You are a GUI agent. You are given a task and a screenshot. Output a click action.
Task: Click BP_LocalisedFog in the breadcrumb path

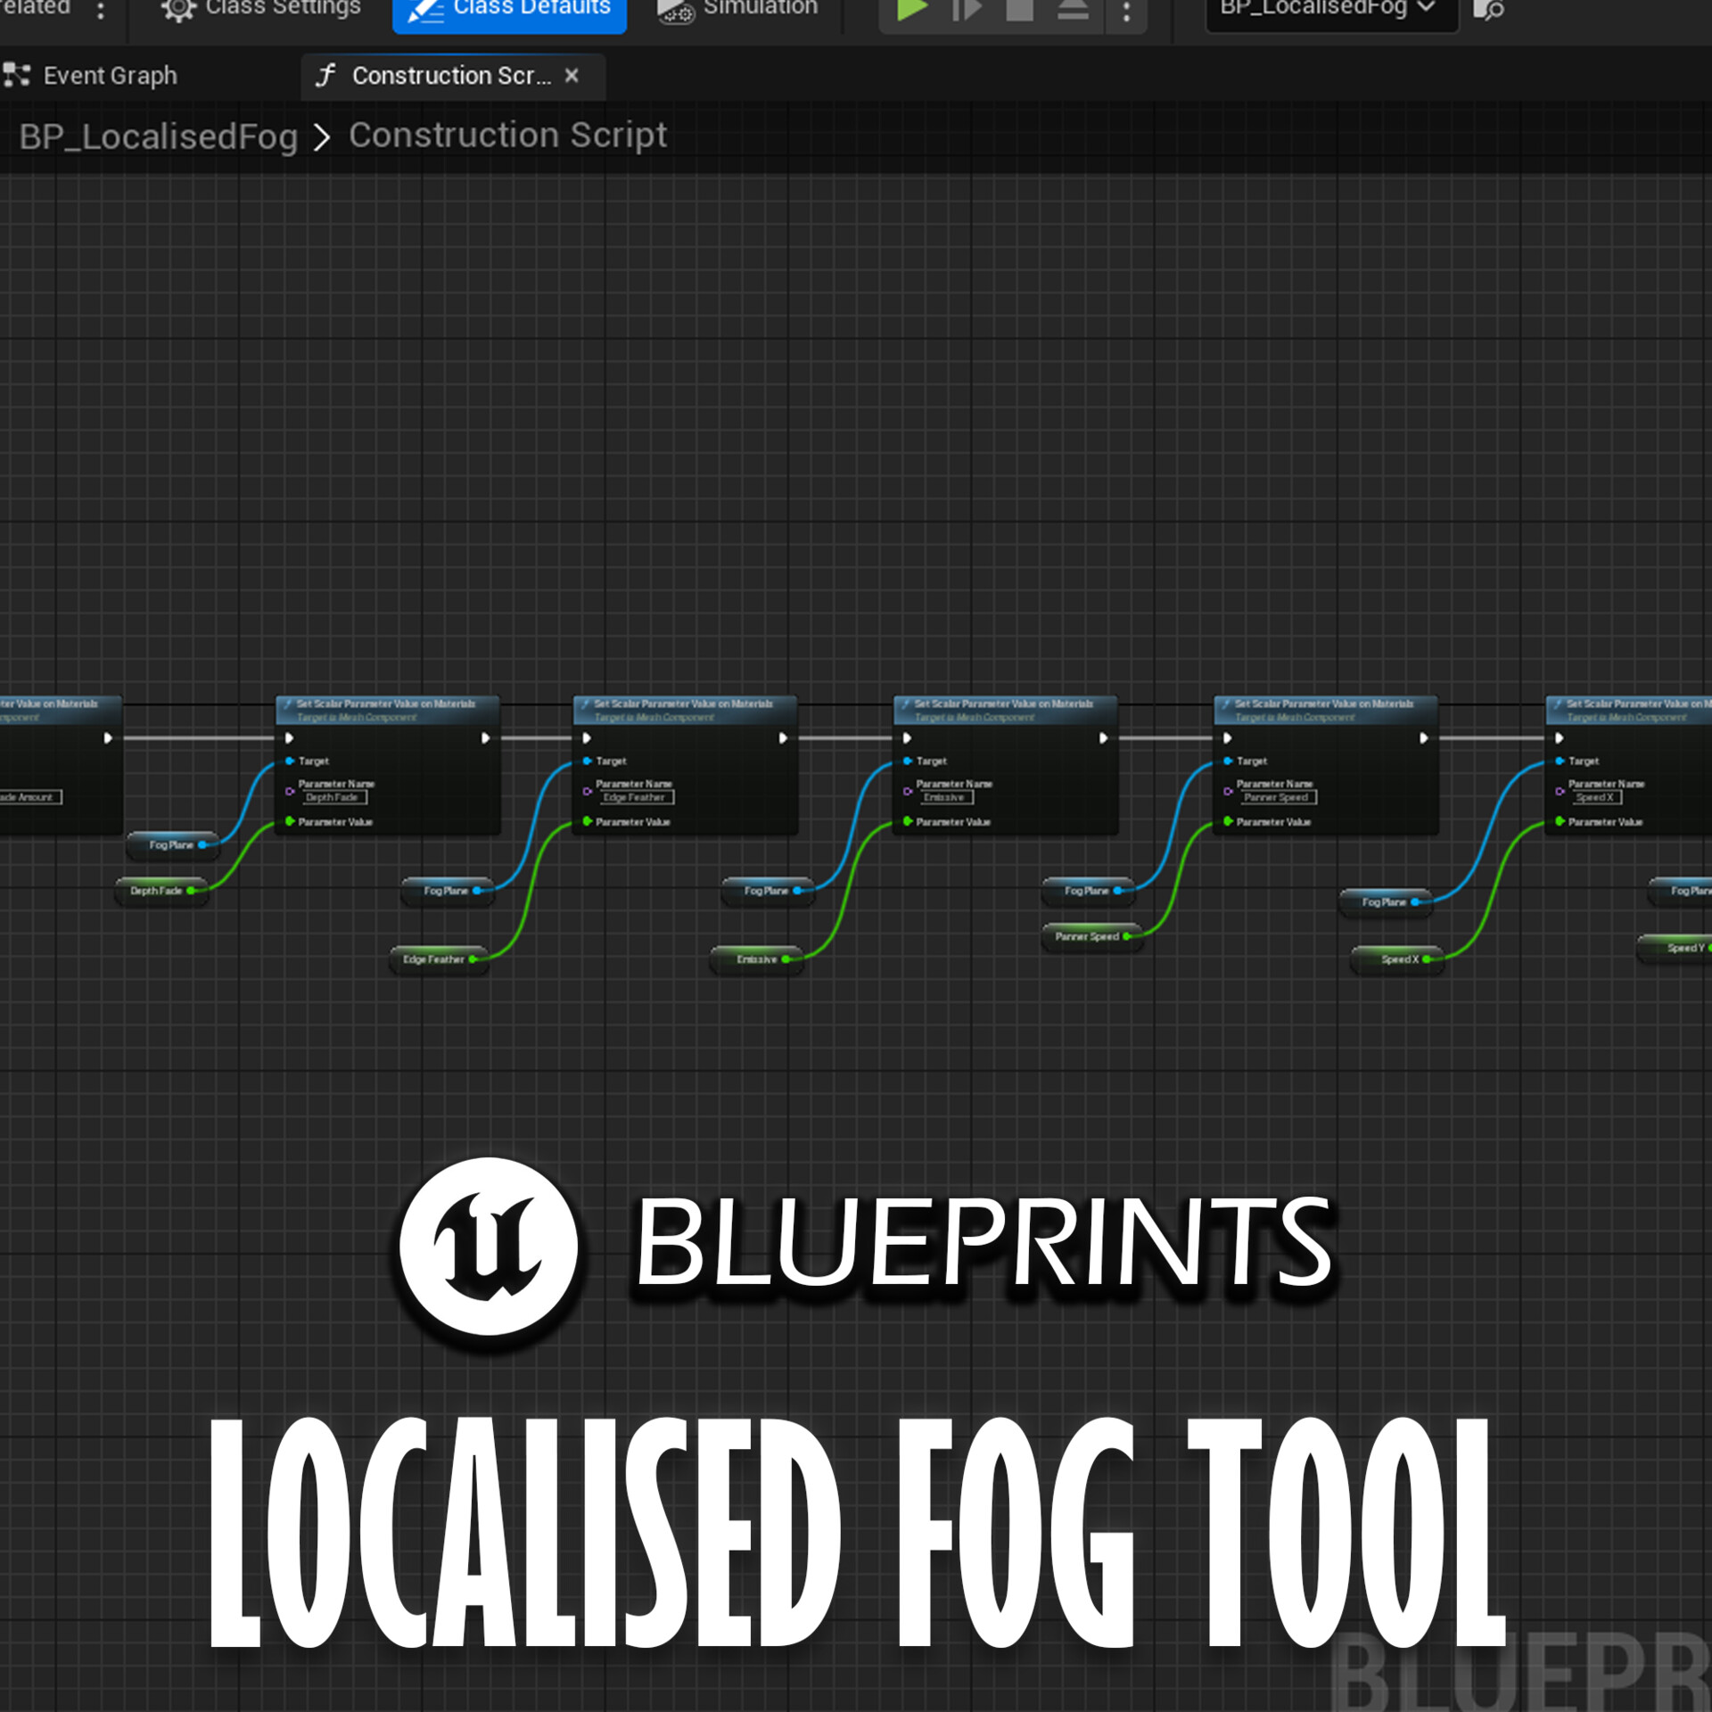pos(159,136)
